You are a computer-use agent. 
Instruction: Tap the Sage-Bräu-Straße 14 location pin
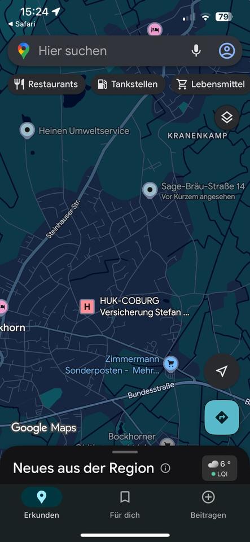pyautogui.click(x=150, y=190)
